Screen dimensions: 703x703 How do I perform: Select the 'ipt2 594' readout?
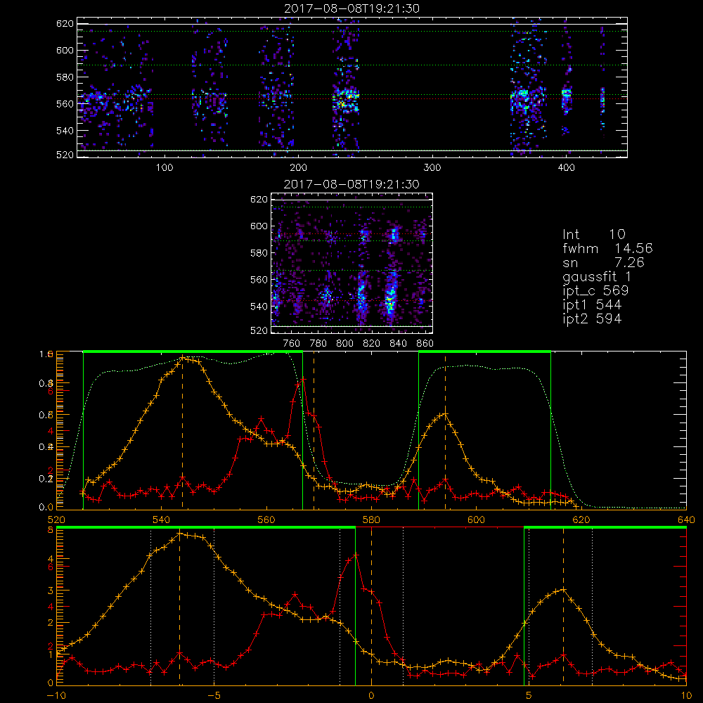(592, 318)
